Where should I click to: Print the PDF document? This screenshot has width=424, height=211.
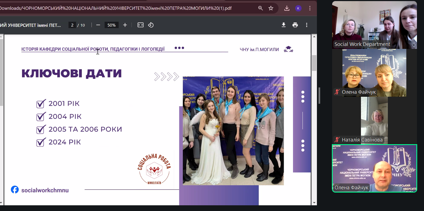pos(295,25)
